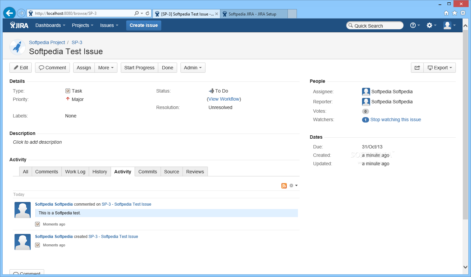
Task: Open SP-3 link in created entry
Action: click(x=113, y=237)
